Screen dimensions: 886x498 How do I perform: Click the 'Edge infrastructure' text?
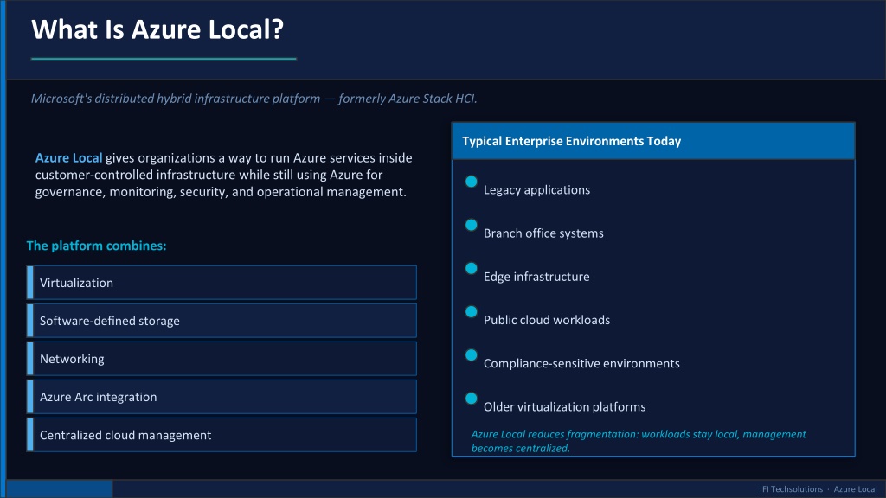pyautogui.click(x=536, y=277)
